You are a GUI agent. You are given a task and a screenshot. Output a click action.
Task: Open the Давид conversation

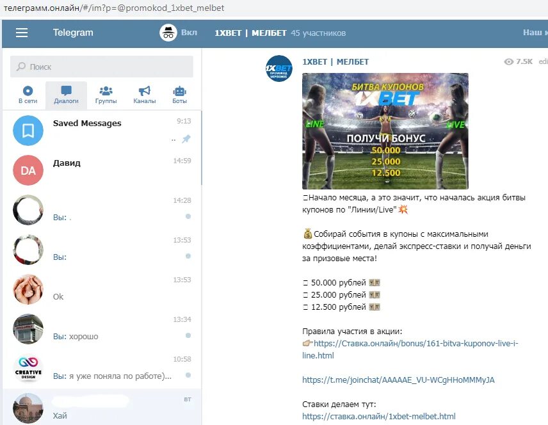point(102,170)
